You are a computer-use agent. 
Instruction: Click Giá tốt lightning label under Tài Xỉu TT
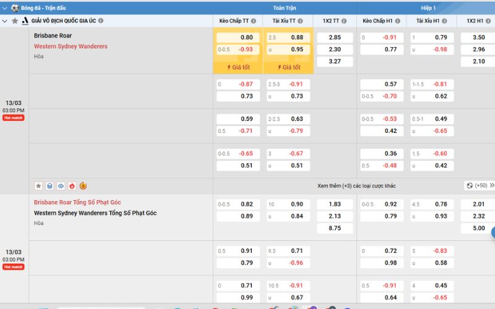coord(288,67)
